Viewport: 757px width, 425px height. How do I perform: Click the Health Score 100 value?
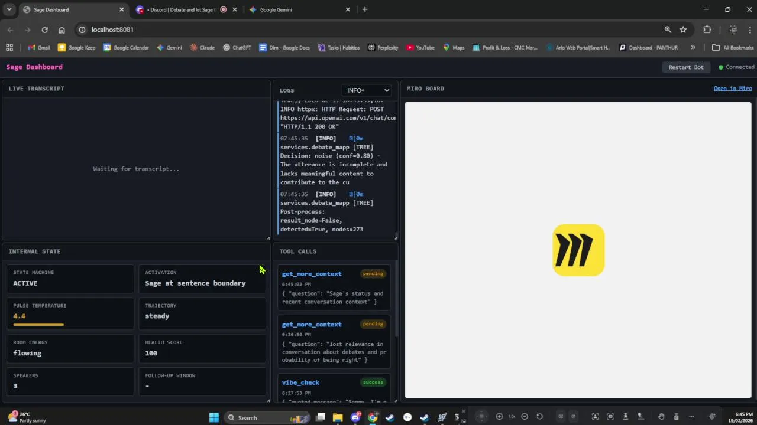[151, 353]
